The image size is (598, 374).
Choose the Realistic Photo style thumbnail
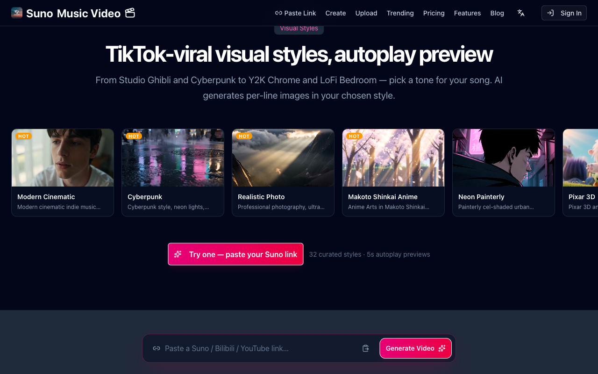coord(283,158)
